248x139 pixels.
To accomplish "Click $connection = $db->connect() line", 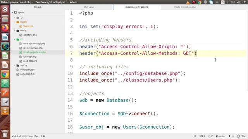I will point(119,114).
